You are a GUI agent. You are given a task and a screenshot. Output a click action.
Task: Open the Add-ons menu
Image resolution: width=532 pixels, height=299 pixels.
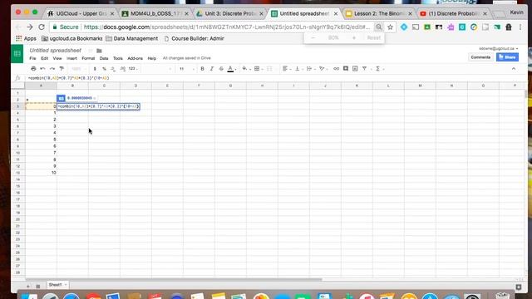(x=135, y=58)
